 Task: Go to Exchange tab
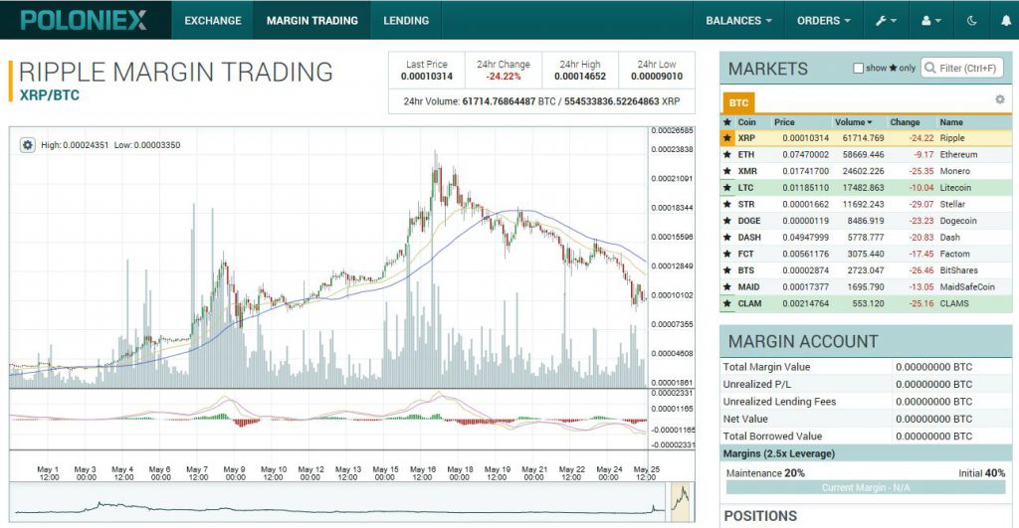click(x=213, y=21)
